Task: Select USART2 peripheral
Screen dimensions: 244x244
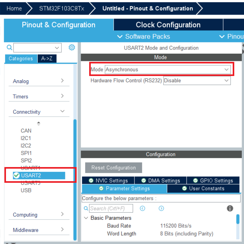Action: (39, 175)
